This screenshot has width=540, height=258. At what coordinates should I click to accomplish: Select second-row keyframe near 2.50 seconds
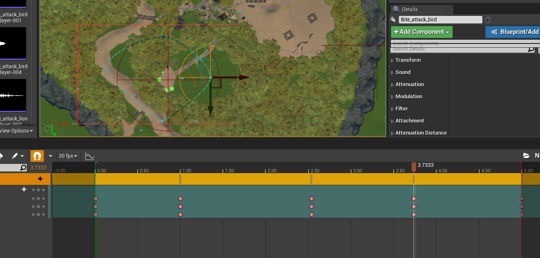tap(312, 207)
